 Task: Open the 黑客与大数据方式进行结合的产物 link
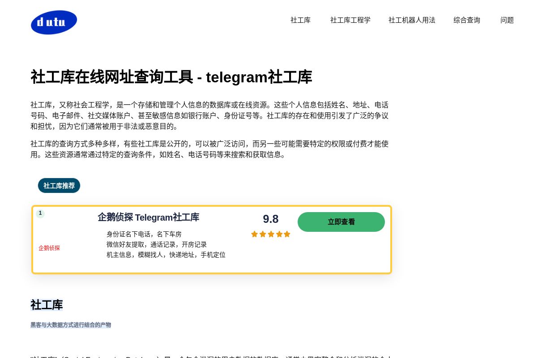tap(71, 325)
